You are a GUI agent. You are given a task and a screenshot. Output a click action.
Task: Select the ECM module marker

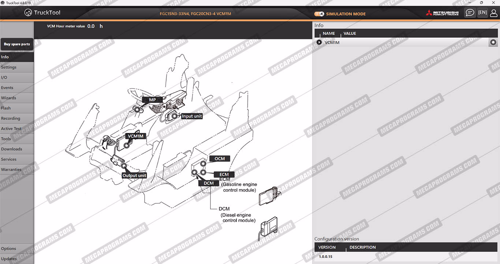[x=203, y=172]
